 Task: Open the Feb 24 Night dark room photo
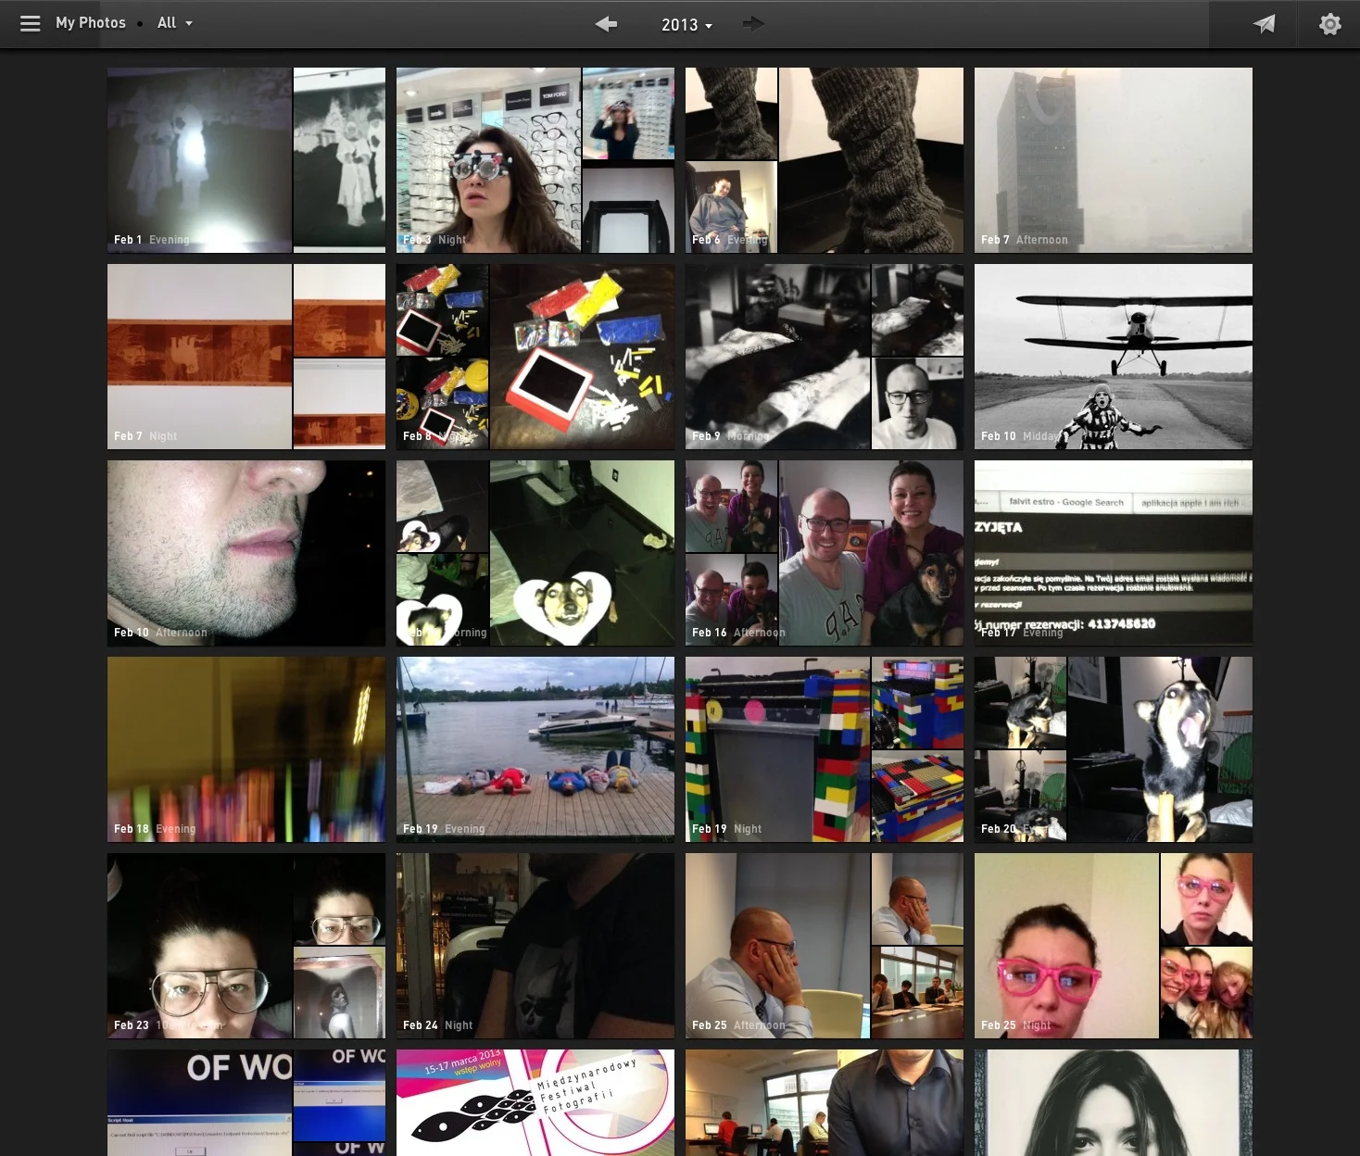535,946
